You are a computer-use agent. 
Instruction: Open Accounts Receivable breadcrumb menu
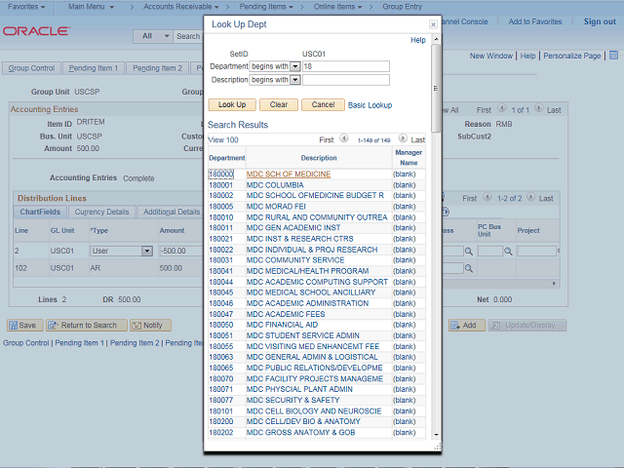point(181,7)
